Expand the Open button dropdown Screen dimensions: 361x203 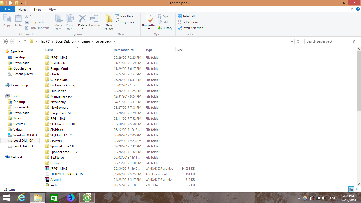pos(172,16)
